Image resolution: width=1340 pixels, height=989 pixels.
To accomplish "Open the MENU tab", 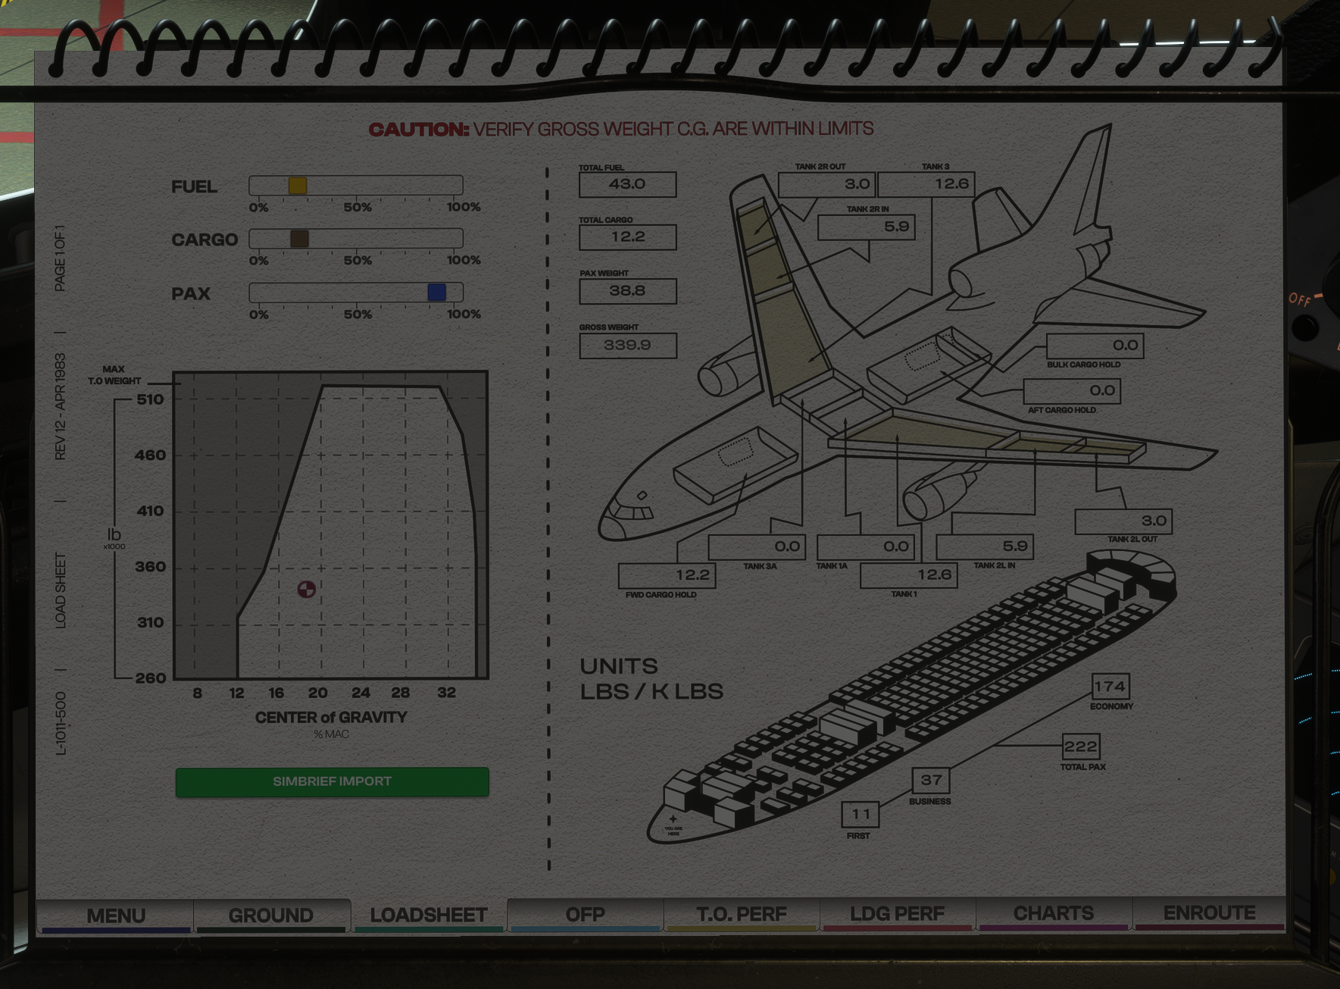I will tap(116, 915).
